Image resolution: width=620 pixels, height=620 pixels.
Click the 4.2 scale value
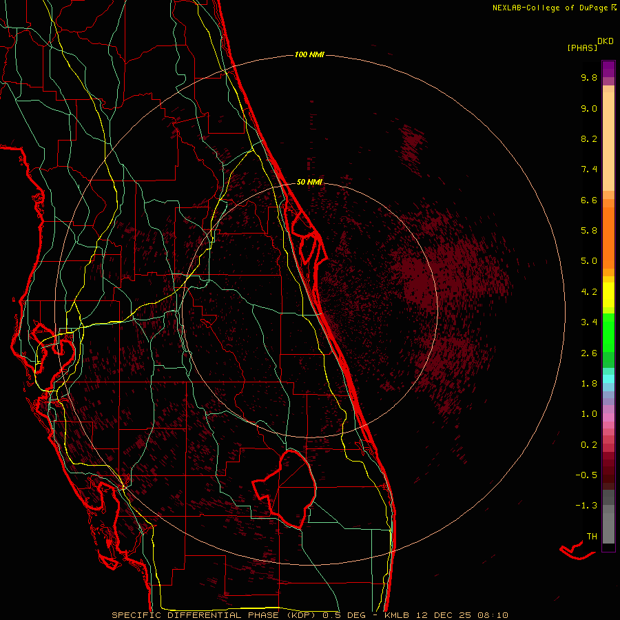pos(589,292)
